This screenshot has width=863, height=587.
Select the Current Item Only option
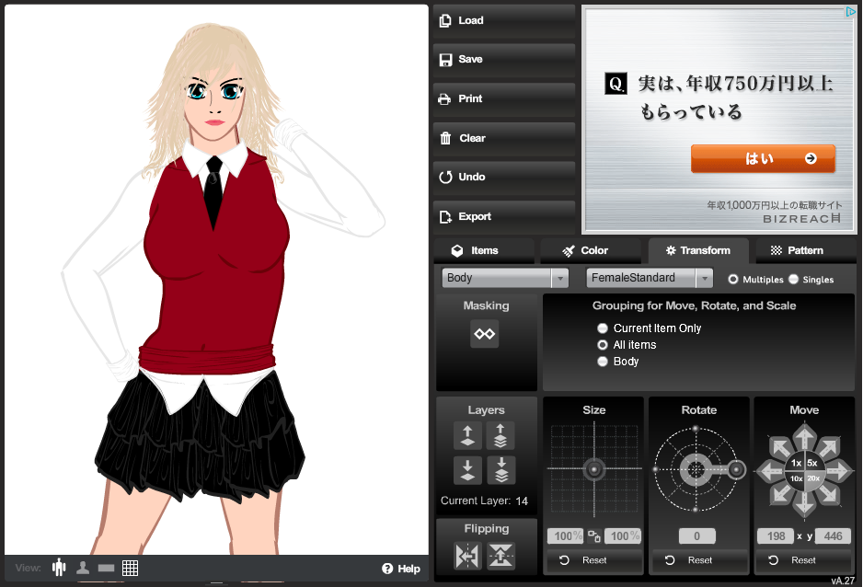pyautogui.click(x=604, y=328)
